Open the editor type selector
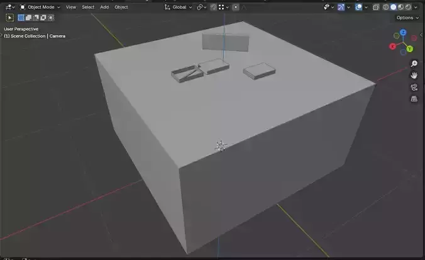The image size is (425, 260). 10,7
